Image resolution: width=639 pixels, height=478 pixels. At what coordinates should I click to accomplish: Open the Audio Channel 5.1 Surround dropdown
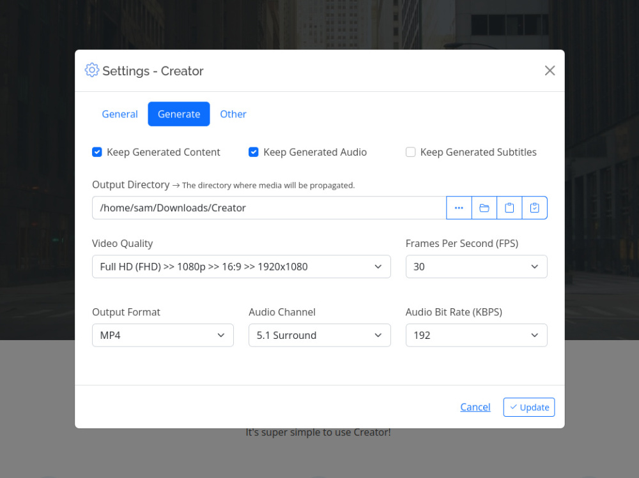point(319,335)
